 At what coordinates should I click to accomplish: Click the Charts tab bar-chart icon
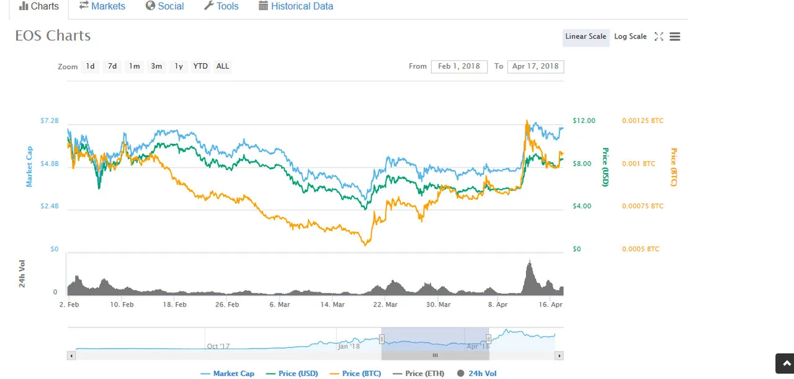(24, 6)
